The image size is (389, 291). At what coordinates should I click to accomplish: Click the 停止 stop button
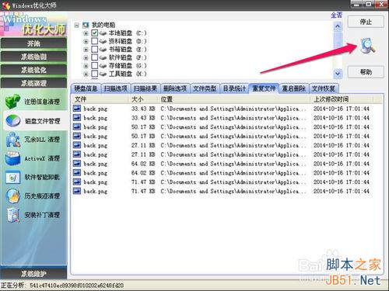366,22
